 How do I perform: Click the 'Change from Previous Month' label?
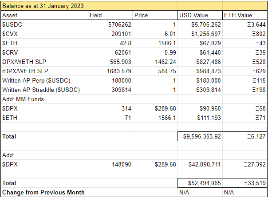(x=43, y=192)
